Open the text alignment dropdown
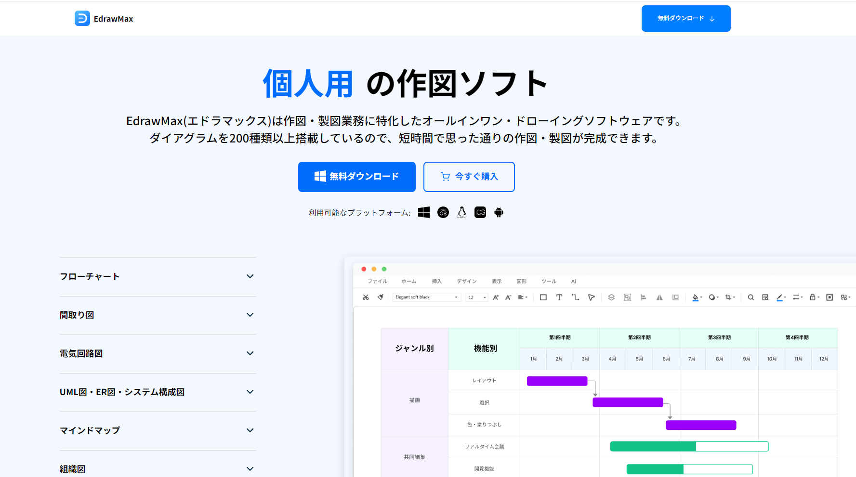The width and height of the screenshot is (856, 477). coord(523,297)
